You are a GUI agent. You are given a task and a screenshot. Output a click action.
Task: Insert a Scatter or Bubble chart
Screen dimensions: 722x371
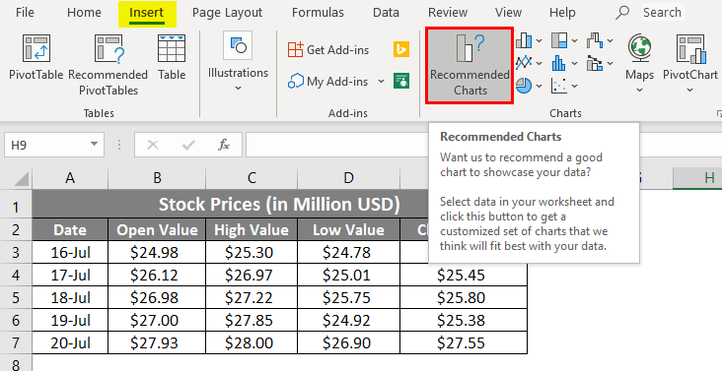559,86
